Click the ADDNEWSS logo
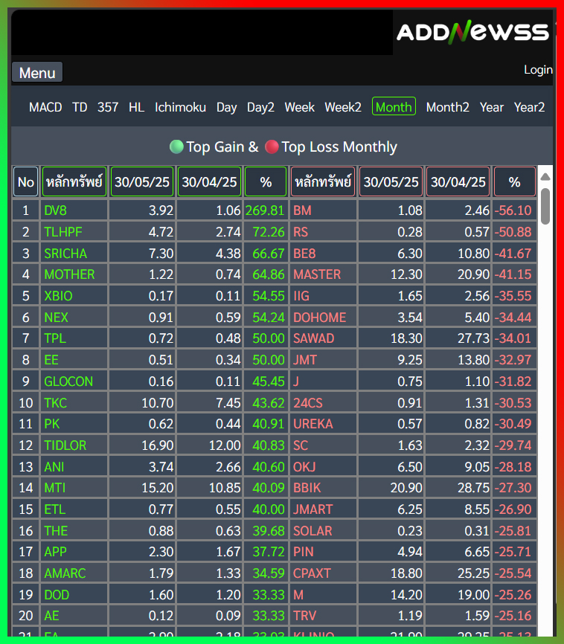564x644 pixels. coord(472,32)
